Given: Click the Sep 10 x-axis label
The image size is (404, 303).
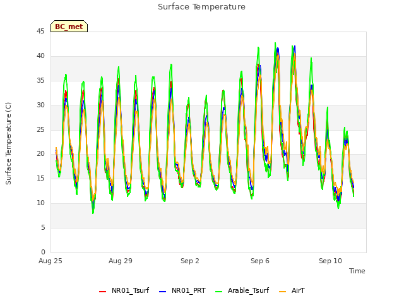Looking at the screenshot, I should tap(330, 261).
